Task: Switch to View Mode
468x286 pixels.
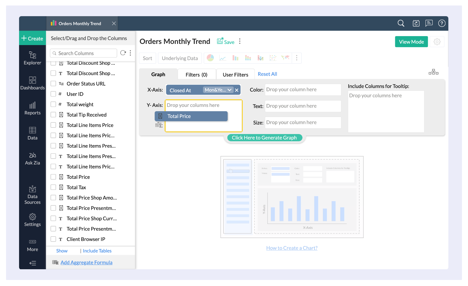Action: (x=411, y=42)
